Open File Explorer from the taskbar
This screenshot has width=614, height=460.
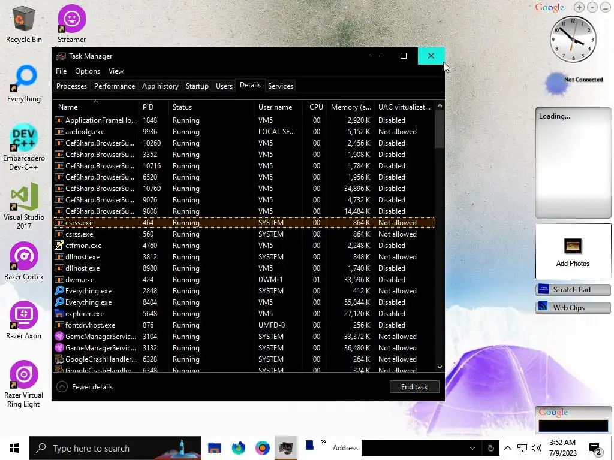[x=214, y=448]
